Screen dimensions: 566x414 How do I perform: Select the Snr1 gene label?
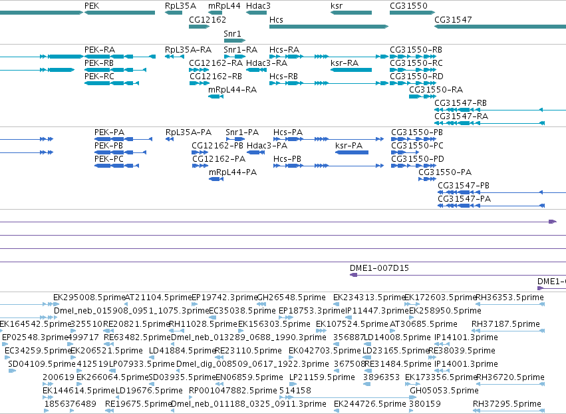point(232,33)
